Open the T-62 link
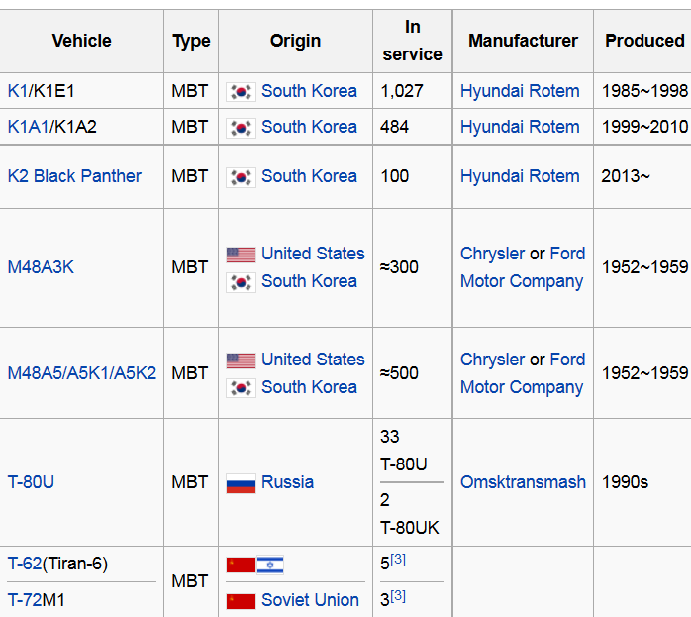 pyautogui.click(x=25, y=564)
